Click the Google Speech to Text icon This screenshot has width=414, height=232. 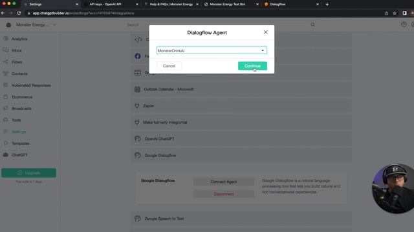[138, 218]
